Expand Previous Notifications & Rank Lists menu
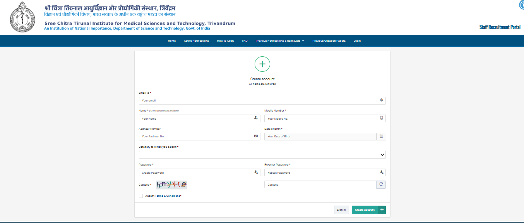Image resolution: width=524 pixels, height=223 pixels. (279, 40)
